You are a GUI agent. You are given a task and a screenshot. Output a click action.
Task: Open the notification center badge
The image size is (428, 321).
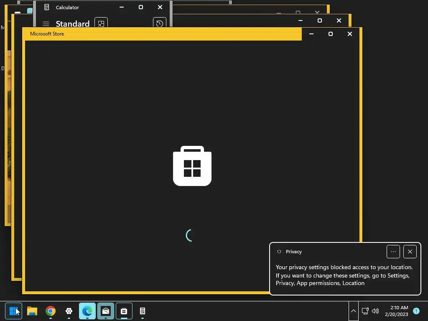tap(416, 311)
